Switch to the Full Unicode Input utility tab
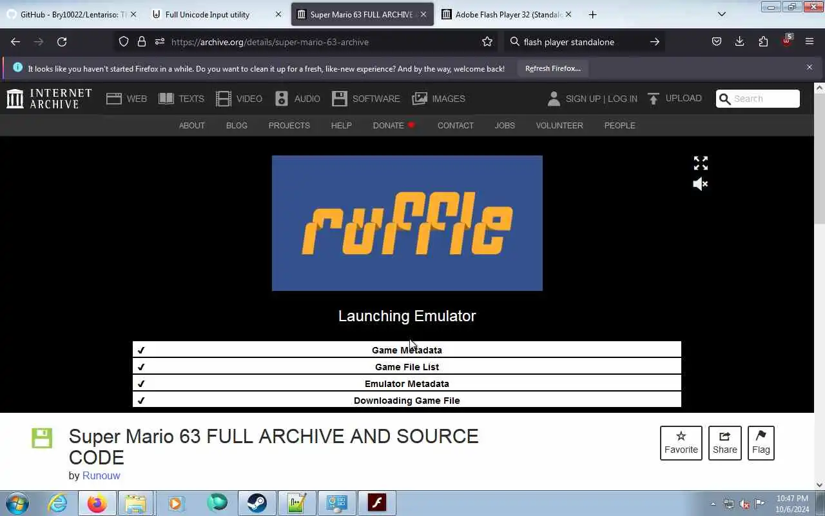 tap(217, 14)
